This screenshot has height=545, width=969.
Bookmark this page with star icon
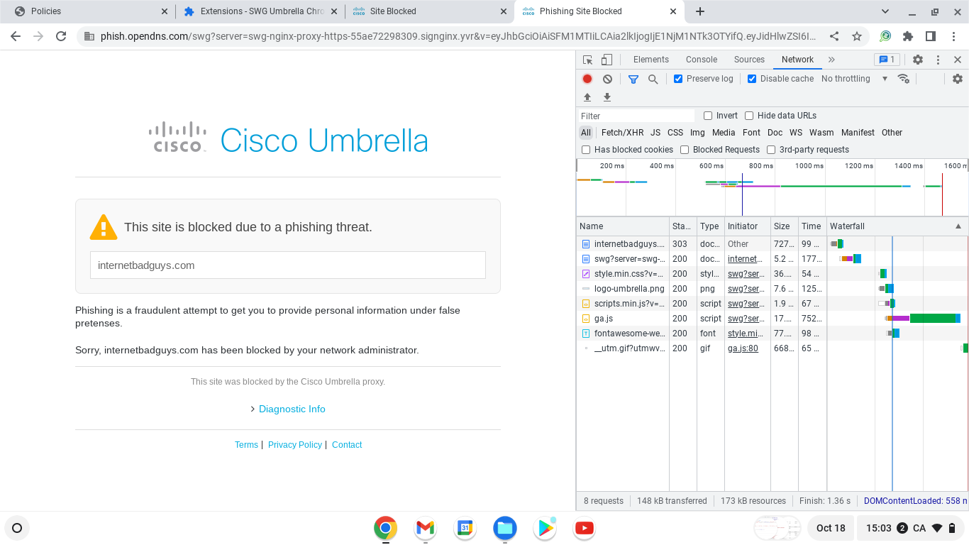[x=857, y=36]
